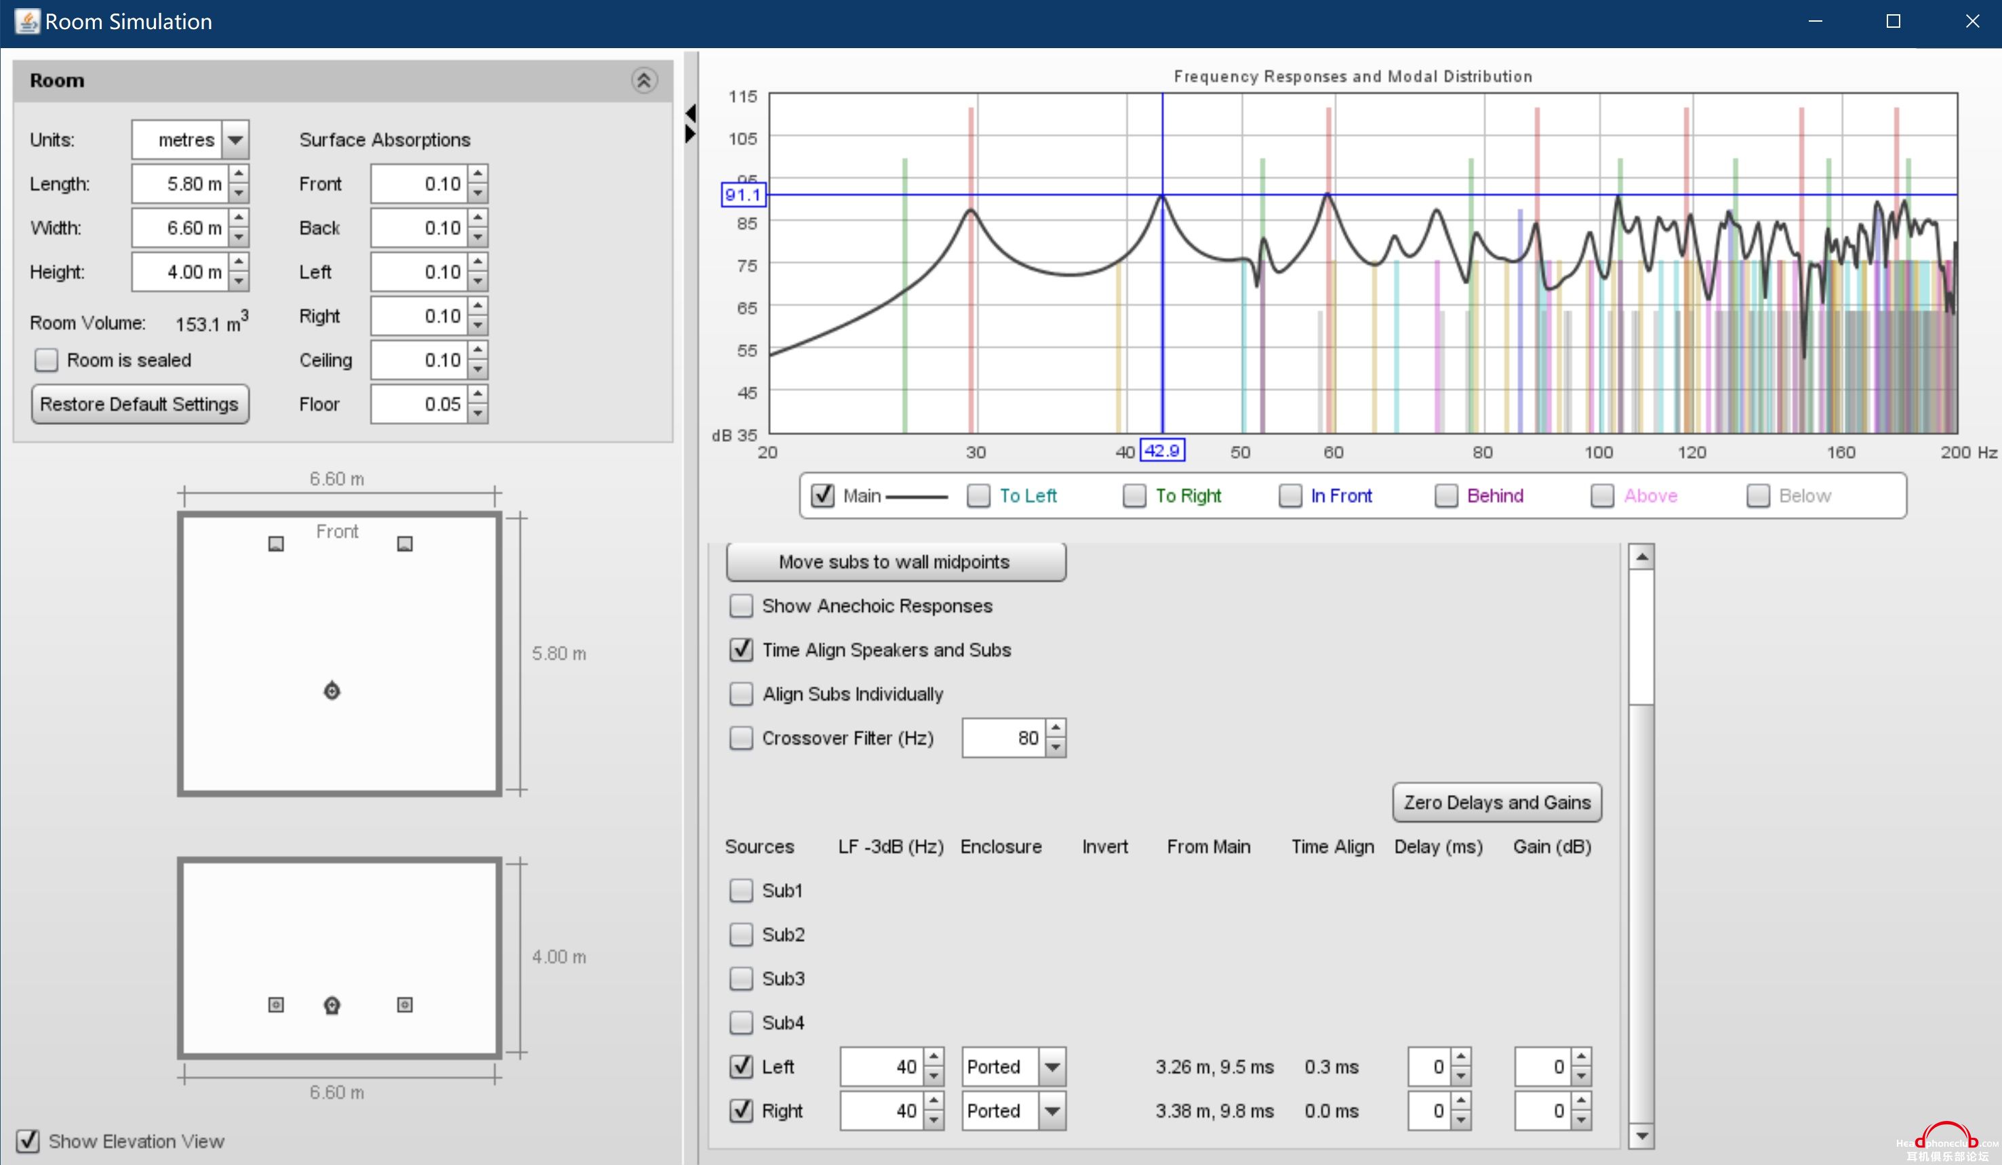The height and width of the screenshot is (1165, 2002).
Task: Enable the In Front response trace
Action: (x=1290, y=495)
